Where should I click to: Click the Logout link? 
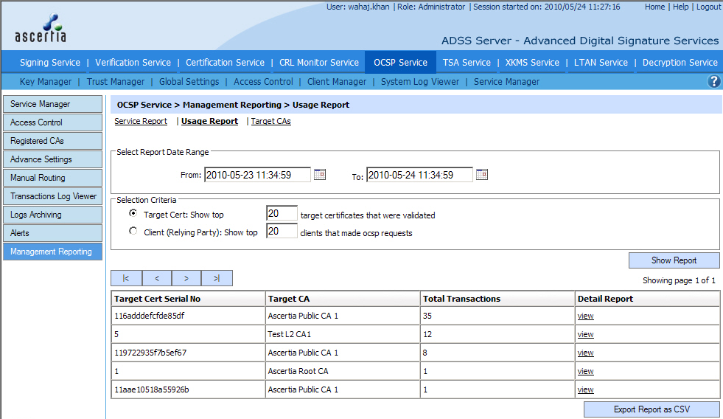click(x=708, y=7)
